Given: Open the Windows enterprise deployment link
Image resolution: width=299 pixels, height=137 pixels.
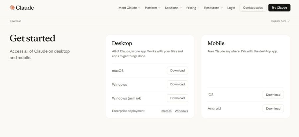Looking at the screenshot, I should point(181,111).
